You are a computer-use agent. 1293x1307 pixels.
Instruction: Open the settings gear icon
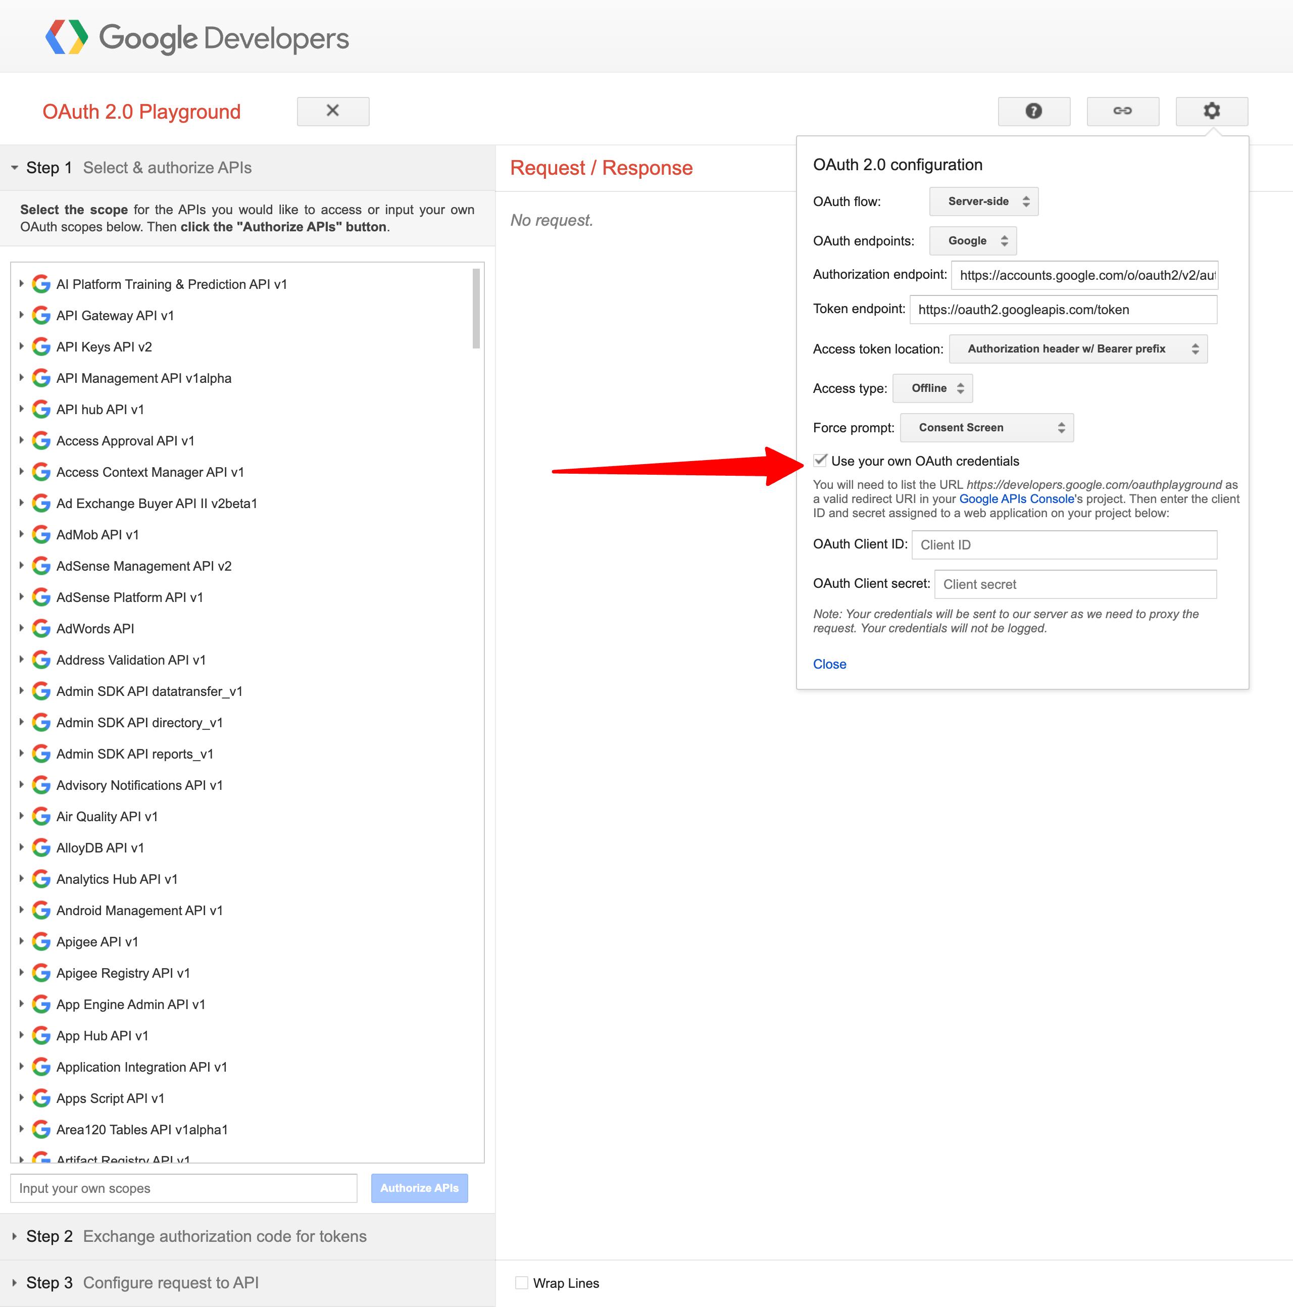[x=1211, y=111]
